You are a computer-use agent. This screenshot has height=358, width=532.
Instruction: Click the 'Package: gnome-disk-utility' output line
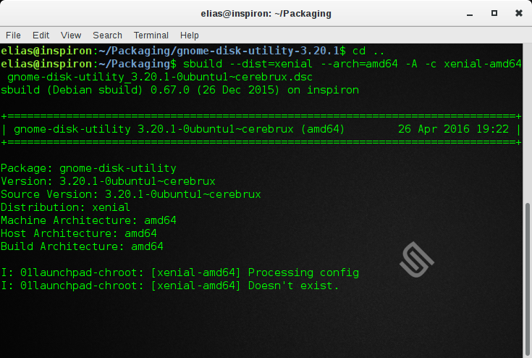coord(88,168)
